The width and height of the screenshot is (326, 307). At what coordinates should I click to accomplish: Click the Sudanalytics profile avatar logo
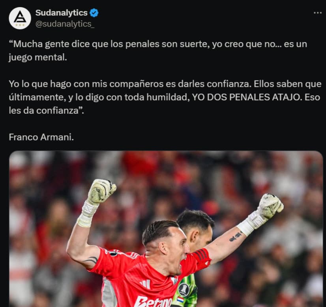pyautogui.click(x=20, y=18)
